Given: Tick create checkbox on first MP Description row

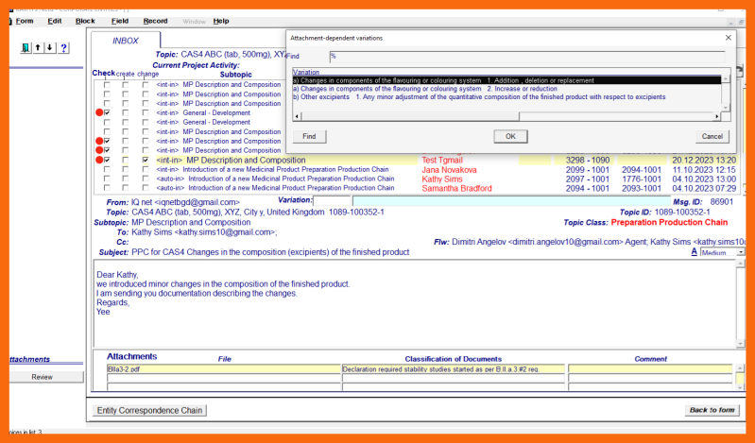Looking at the screenshot, I should pos(126,85).
